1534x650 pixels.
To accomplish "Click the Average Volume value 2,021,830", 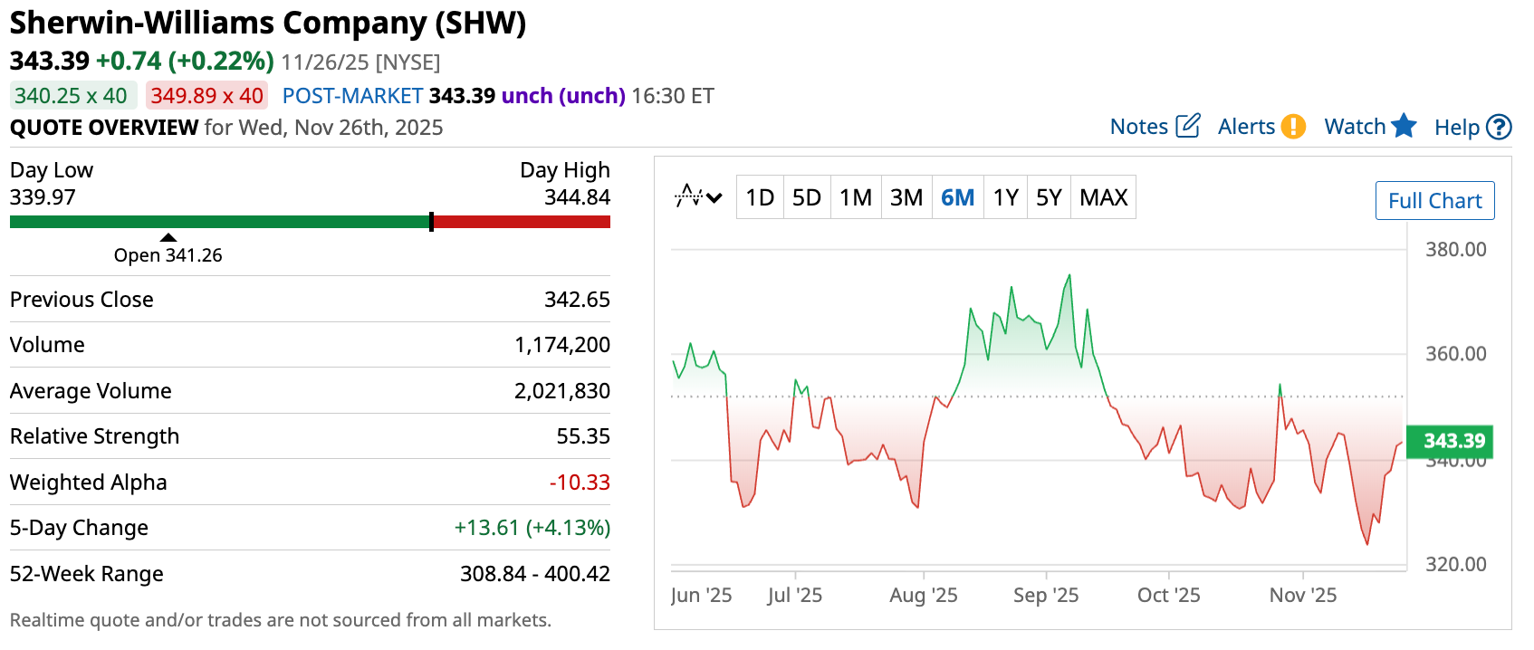I will pyautogui.click(x=562, y=391).
